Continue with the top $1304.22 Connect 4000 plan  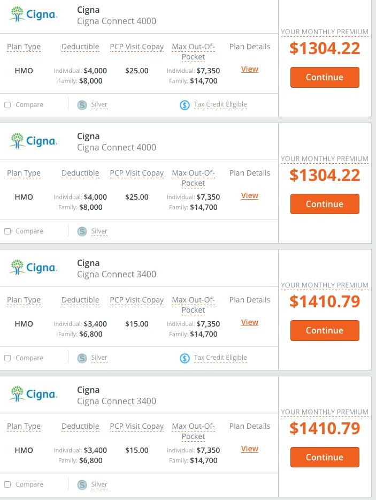click(x=325, y=77)
